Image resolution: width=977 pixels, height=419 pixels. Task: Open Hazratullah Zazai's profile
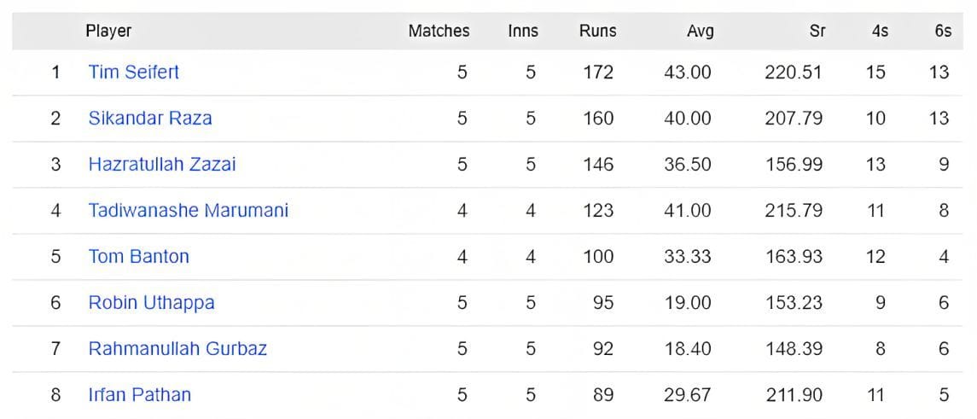coord(161,165)
